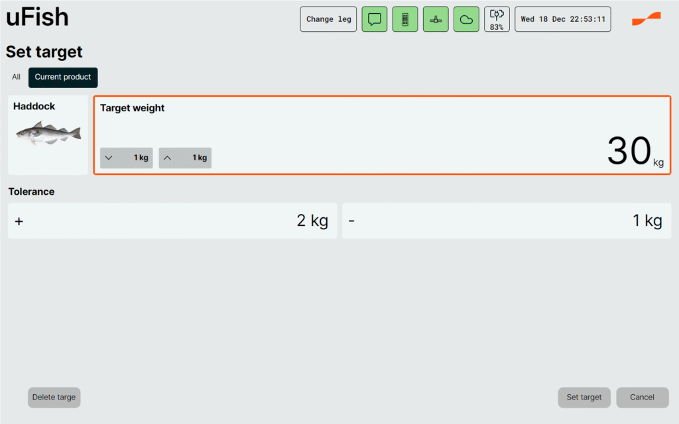Image resolution: width=679 pixels, height=424 pixels.
Task: Click the date and time display
Action: coord(562,19)
